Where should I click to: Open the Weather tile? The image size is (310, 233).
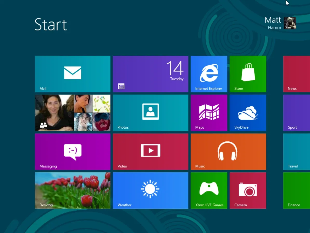point(150,191)
